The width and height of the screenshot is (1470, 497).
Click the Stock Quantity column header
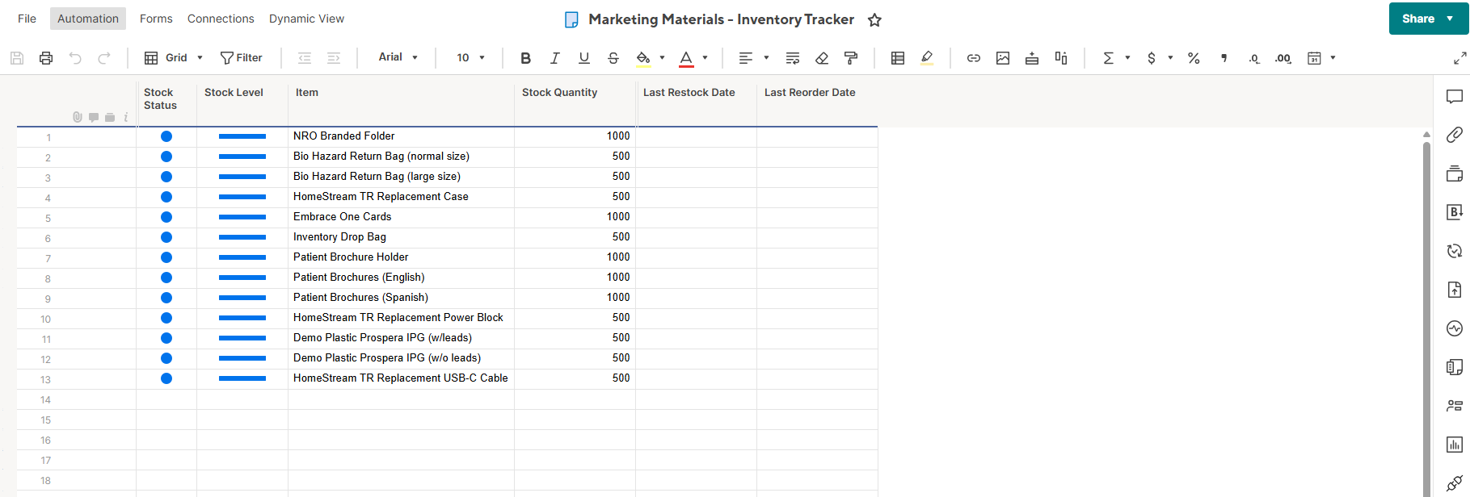pyautogui.click(x=559, y=93)
